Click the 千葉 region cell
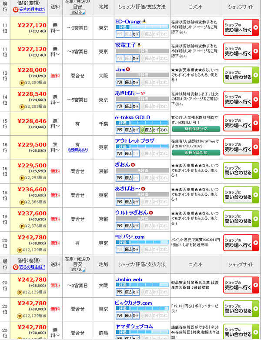Viewport: 261px width, 340px height. pyautogui.click(x=104, y=123)
